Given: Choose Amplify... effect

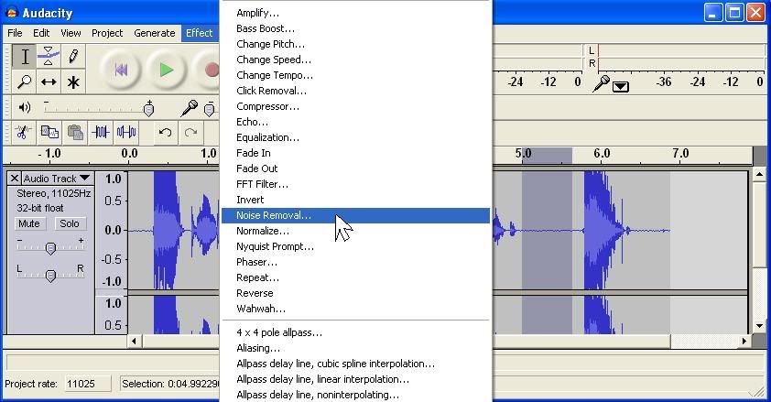Looking at the screenshot, I should (355, 13).
